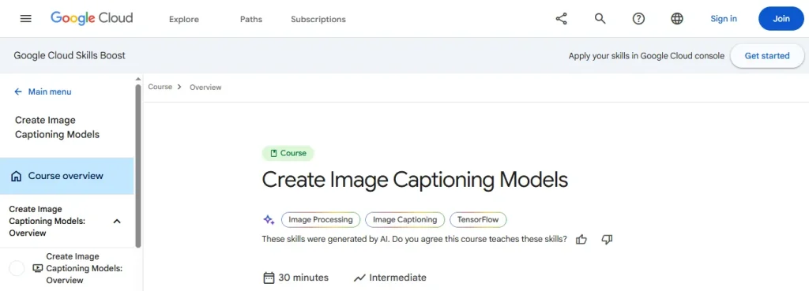The image size is (809, 291).
Task: Click the Intermediate level text
Action: pyautogui.click(x=398, y=278)
